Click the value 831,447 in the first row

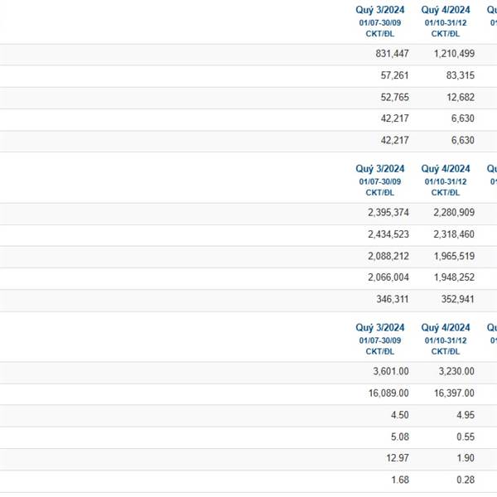click(392, 54)
